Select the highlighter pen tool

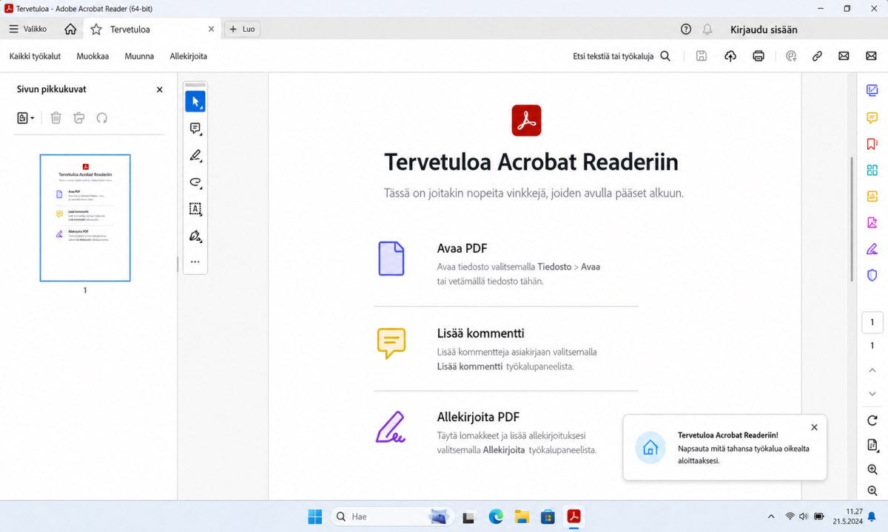(195, 155)
